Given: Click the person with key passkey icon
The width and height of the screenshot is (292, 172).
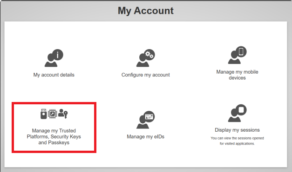Looking at the screenshot, I should click(x=63, y=114).
